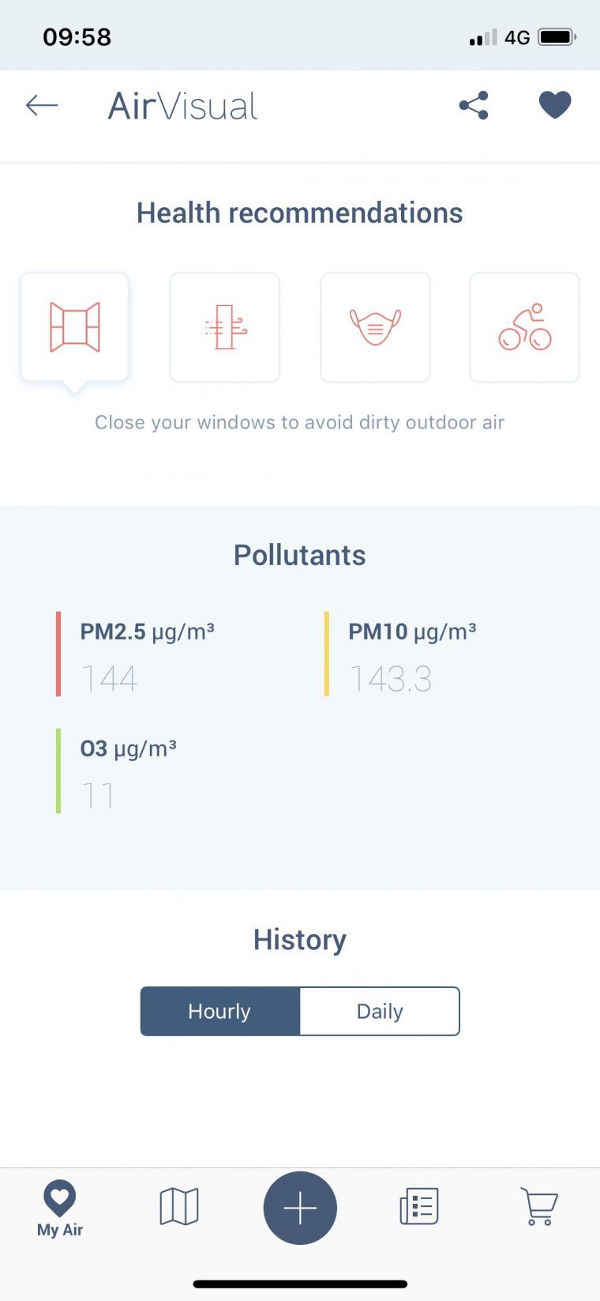
Task: Tap the red PM2.5 color bar
Action: pos(58,654)
